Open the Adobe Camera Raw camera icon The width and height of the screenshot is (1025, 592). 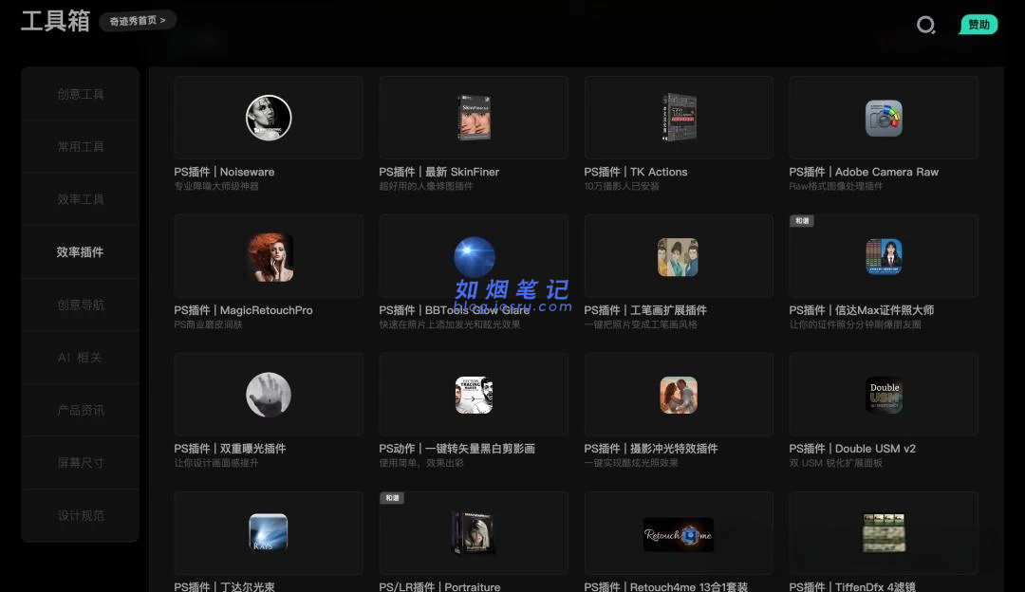[x=884, y=119]
